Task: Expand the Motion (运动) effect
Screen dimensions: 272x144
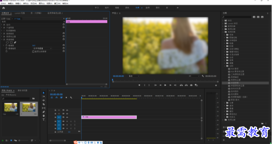Action: pyautogui.click(x=2, y=25)
